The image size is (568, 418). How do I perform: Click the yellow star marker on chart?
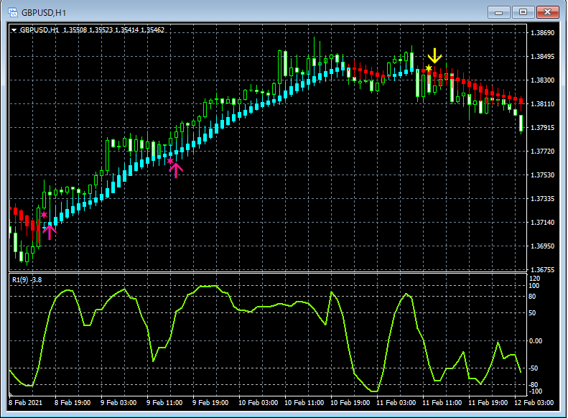click(429, 69)
